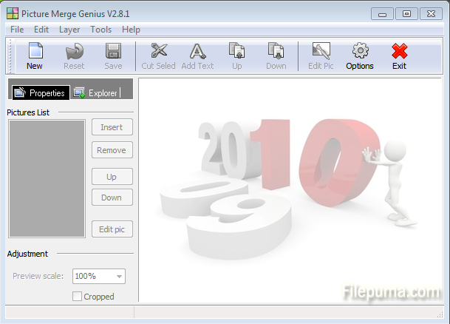Open the File menu

(x=17, y=30)
